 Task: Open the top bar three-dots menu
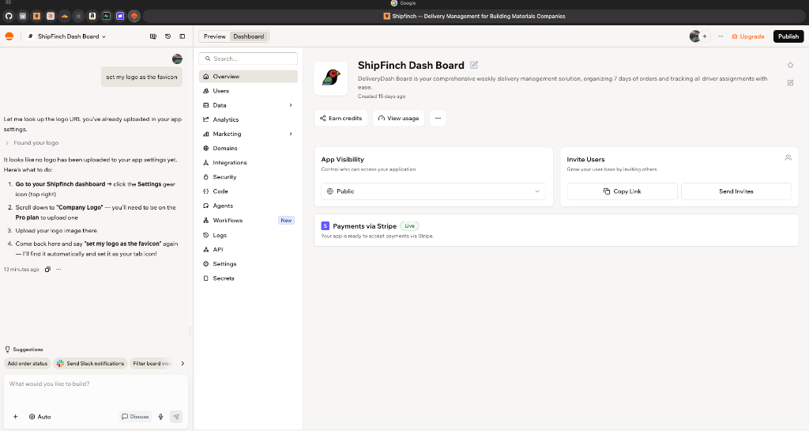click(x=721, y=36)
